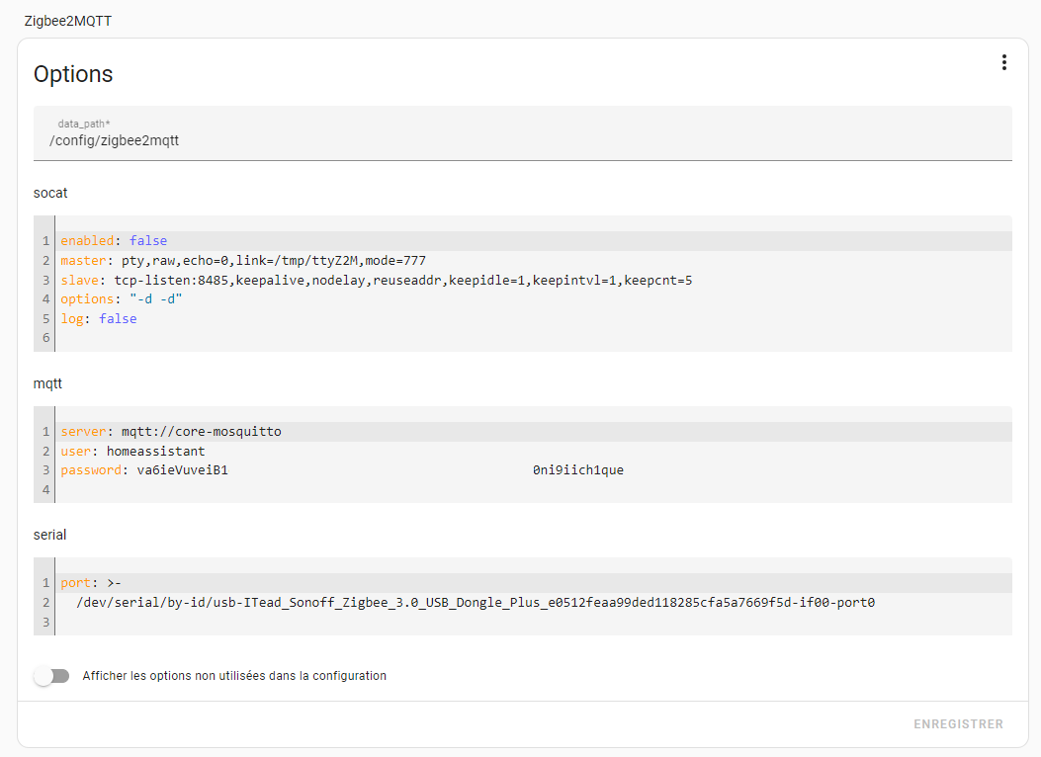The image size is (1041, 757).
Task: Click the ENREGISTRER button
Action: point(958,723)
